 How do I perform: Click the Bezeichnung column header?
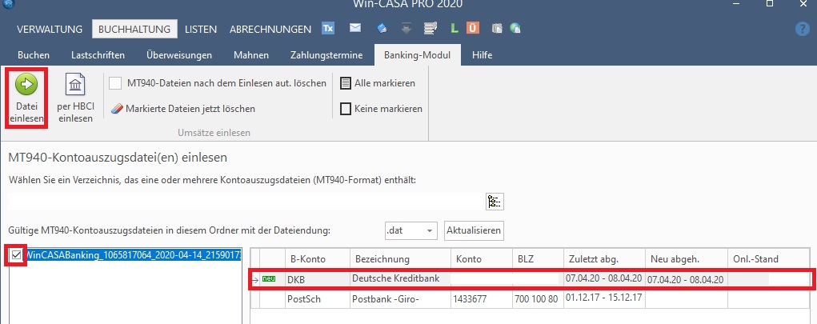click(x=400, y=259)
